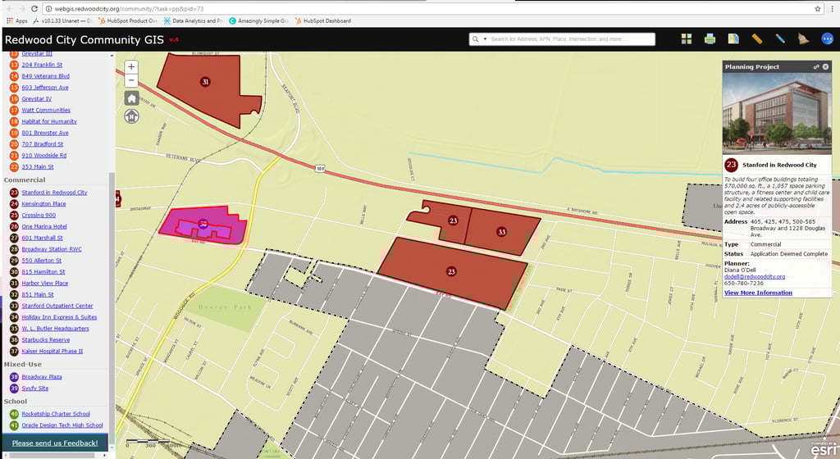Open the 815 Hamilton St link
This screenshot has width=840, height=459.
(43, 272)
